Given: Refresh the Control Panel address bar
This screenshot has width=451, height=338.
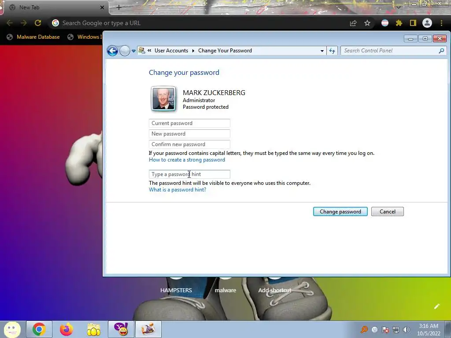Looking at the screenshot, I should (x=332, y=51).
